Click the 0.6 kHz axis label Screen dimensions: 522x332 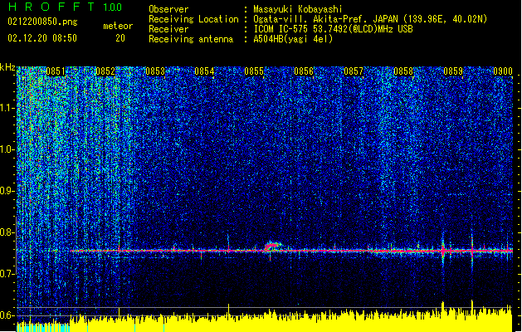pyautogui.click(x=7, y=315)
